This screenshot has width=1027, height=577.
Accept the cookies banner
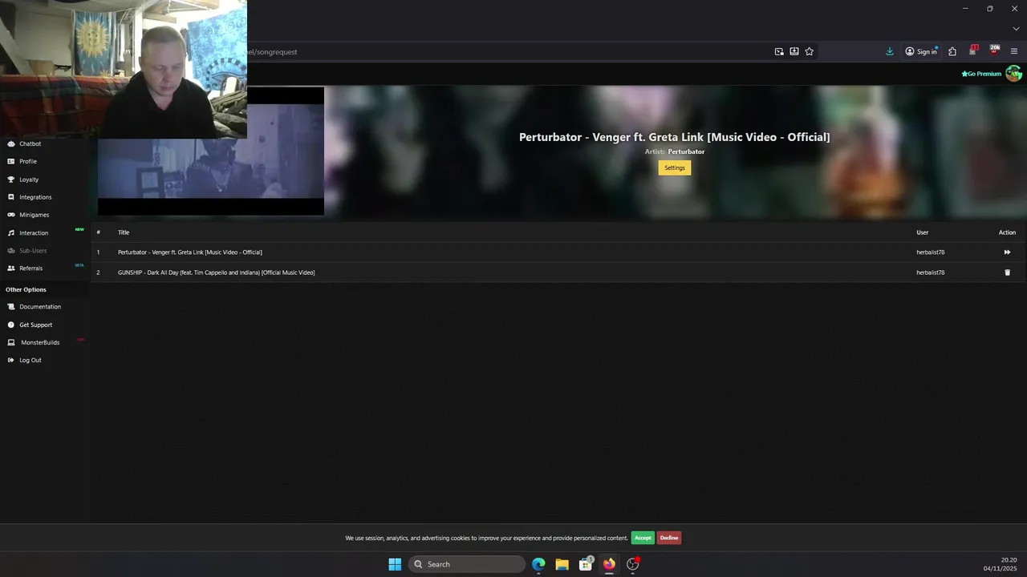click(643, 538)
